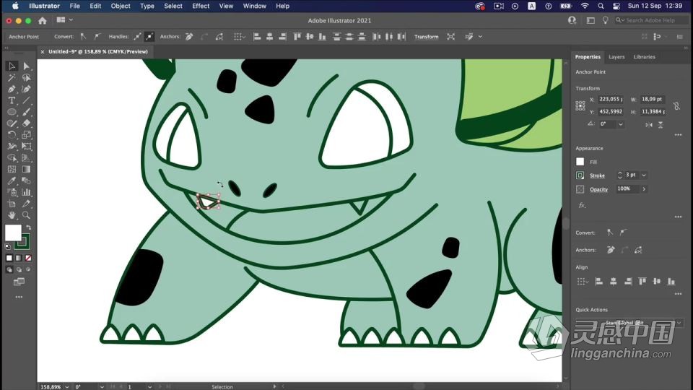The image size is (693, 390).
Task: Select the Type tool
Action: coord(12,101)
